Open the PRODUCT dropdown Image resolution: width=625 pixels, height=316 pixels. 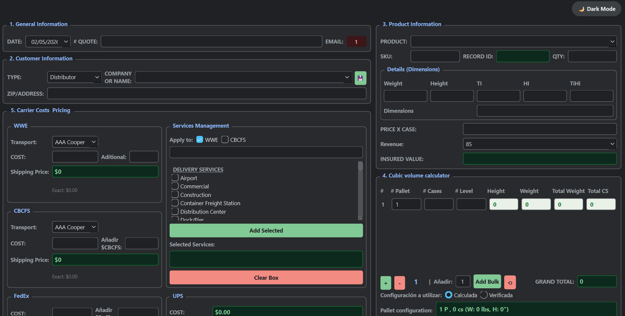[x=513, y=42]
